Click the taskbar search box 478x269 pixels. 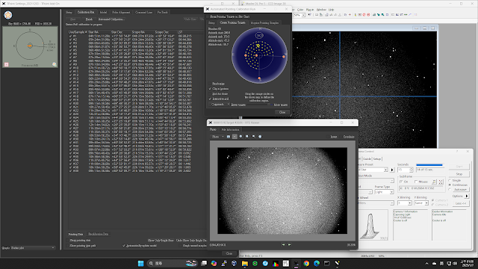pyautogui.click(x=173, y=263)
